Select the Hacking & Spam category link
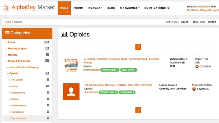219x123 pixels. pos(18,48)
